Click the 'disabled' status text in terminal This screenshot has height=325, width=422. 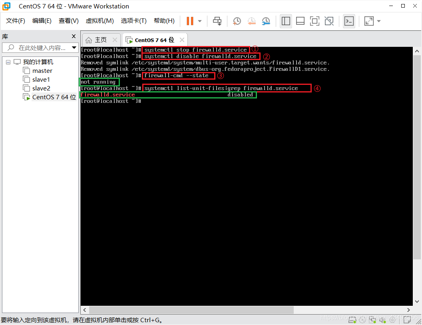pyautogui.click(x=240, y=94)
